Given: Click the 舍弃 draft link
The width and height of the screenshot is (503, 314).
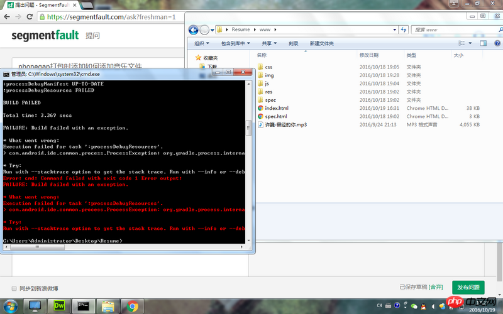Looking at the screenshot, I should [436, 287].
